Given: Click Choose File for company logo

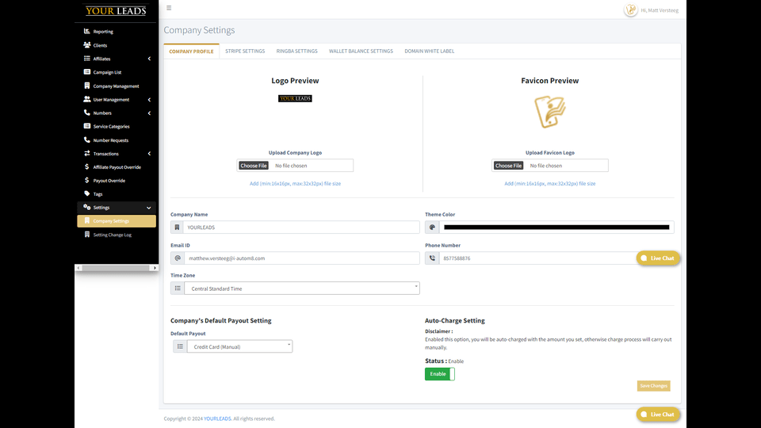Looking at the screenshot, I should 254,166.
